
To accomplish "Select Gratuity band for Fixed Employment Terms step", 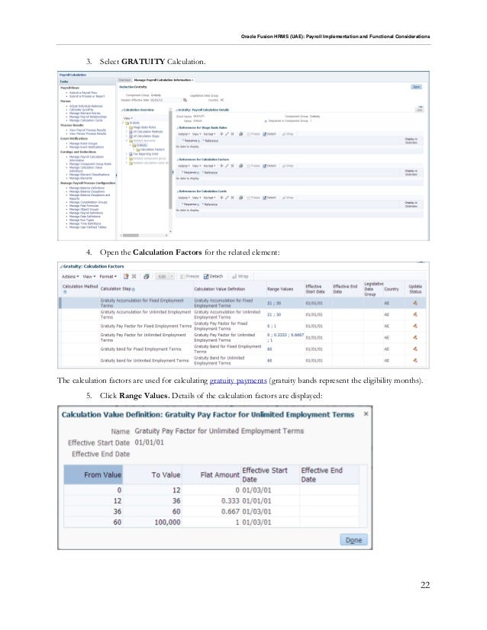I will [140, 349].
